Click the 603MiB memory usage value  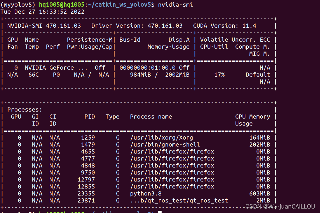pyautogui.click(x=259, y=194)
